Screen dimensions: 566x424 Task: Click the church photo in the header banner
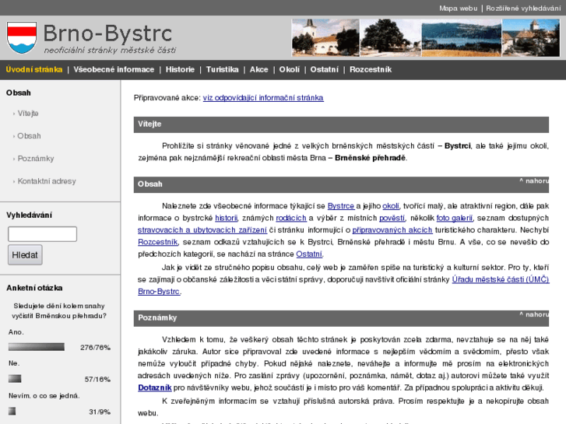coord(325,38)
